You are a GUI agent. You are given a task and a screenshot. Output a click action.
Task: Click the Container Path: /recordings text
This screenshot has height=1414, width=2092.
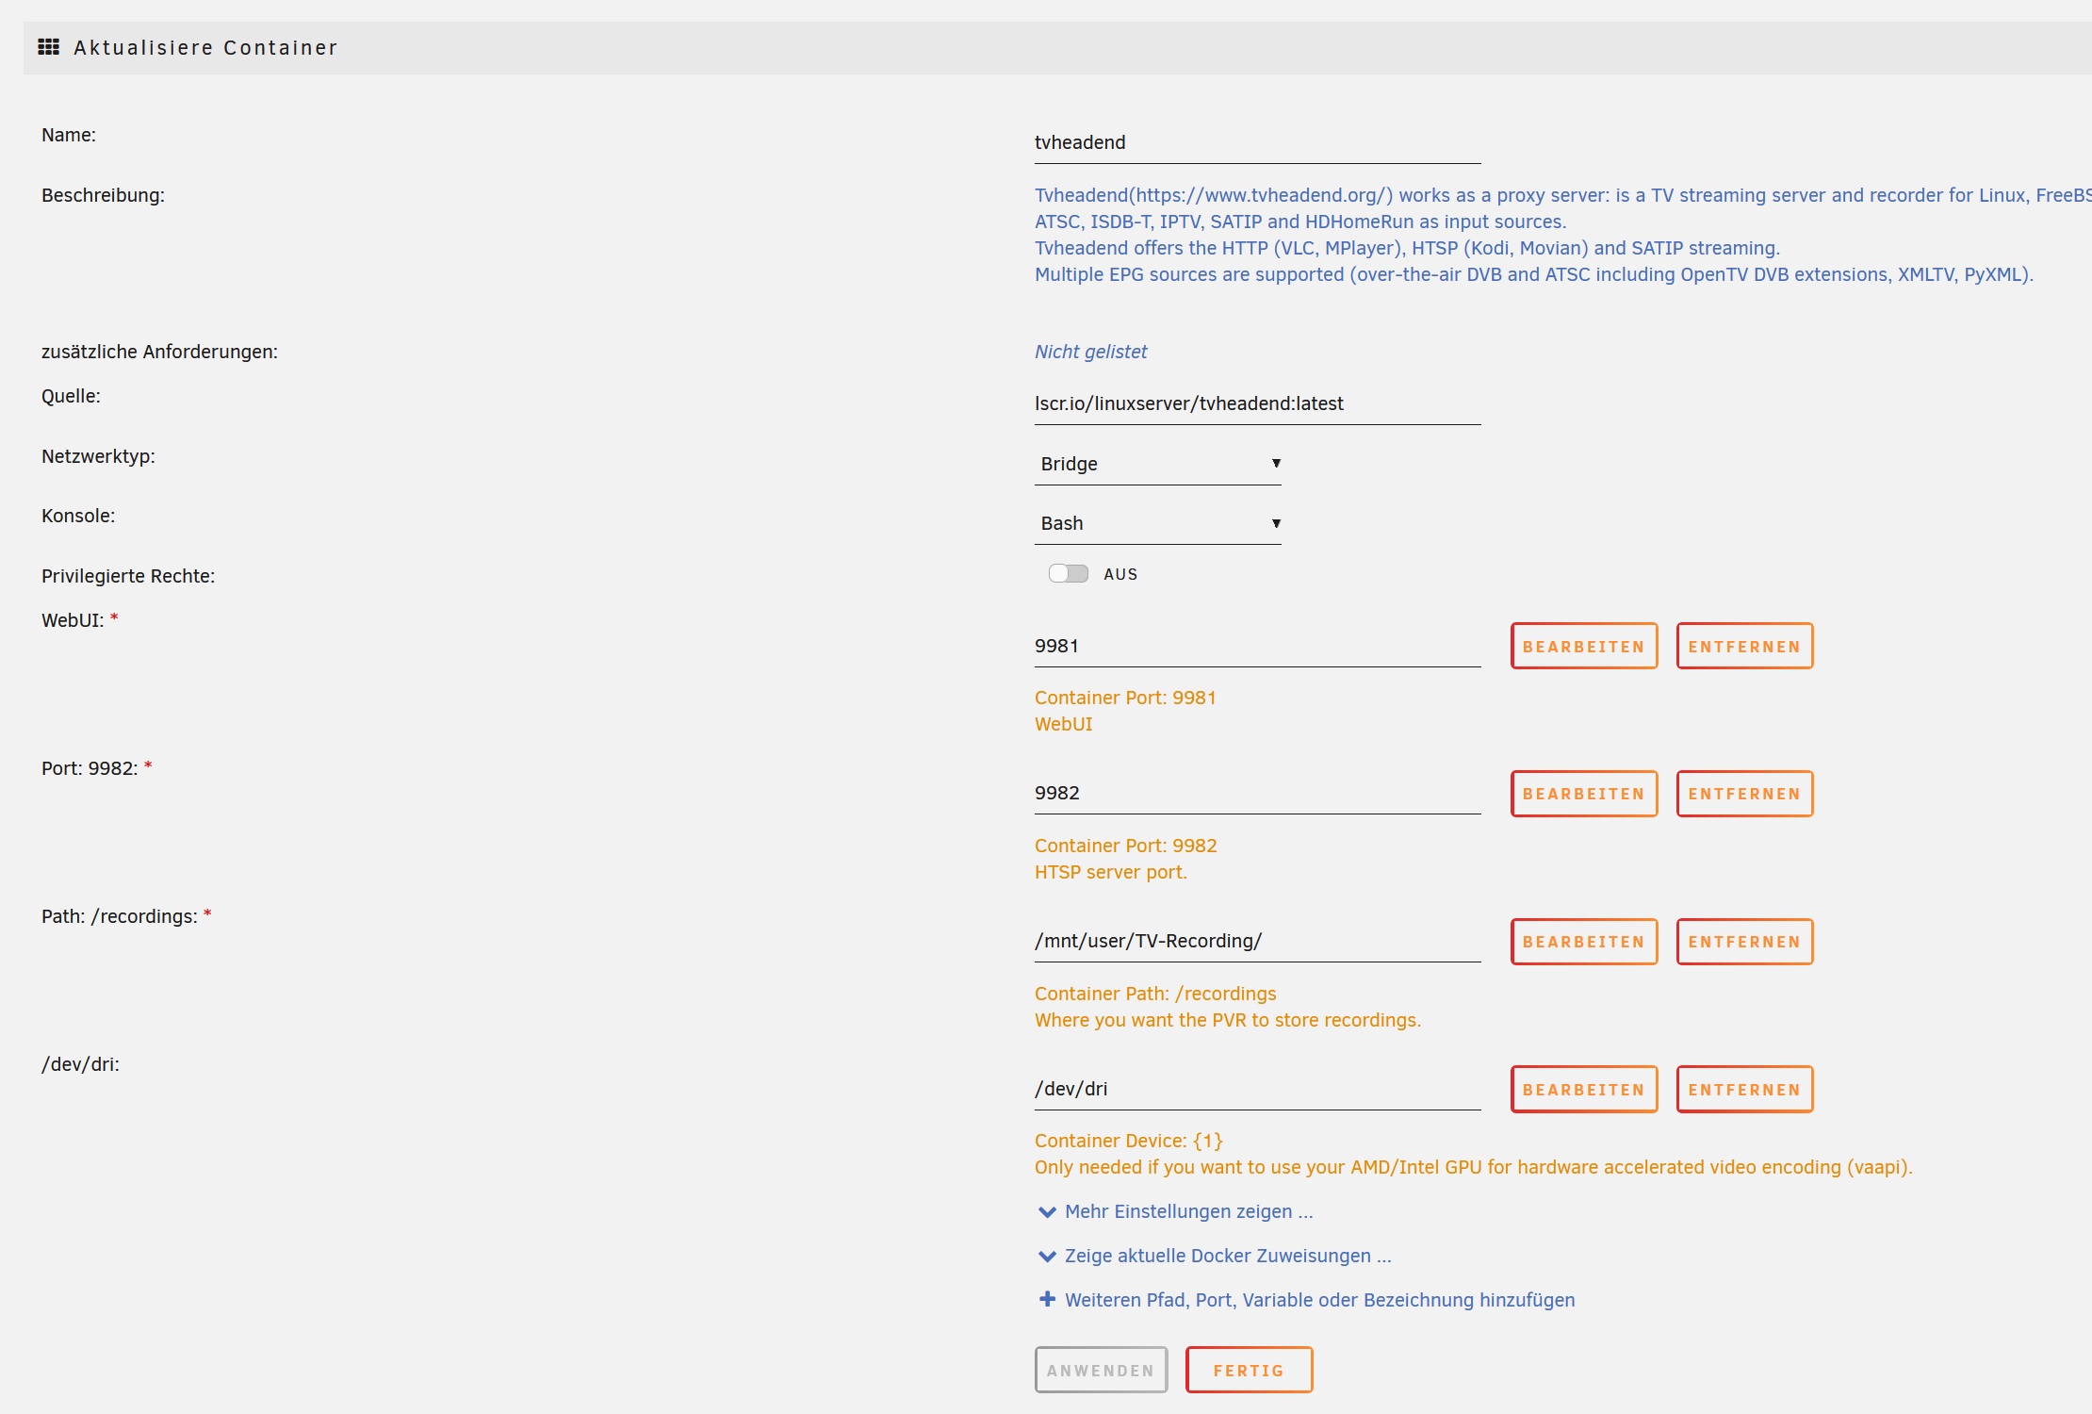(1155, 994)
